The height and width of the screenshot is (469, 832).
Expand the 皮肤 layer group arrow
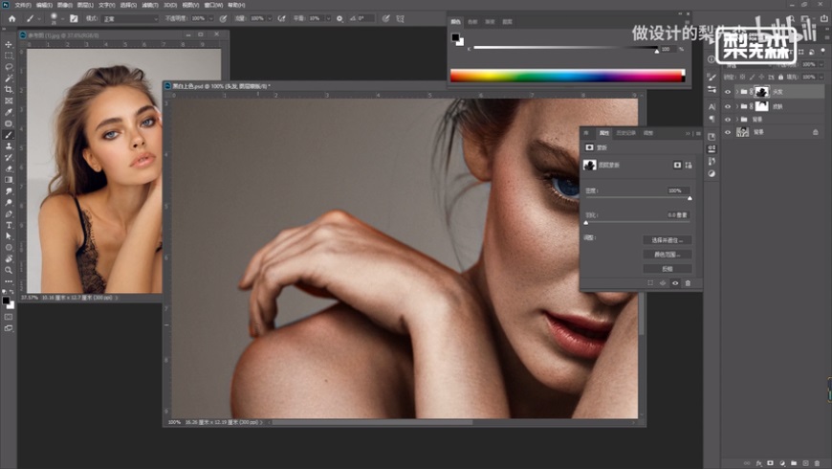pos(739,105)
